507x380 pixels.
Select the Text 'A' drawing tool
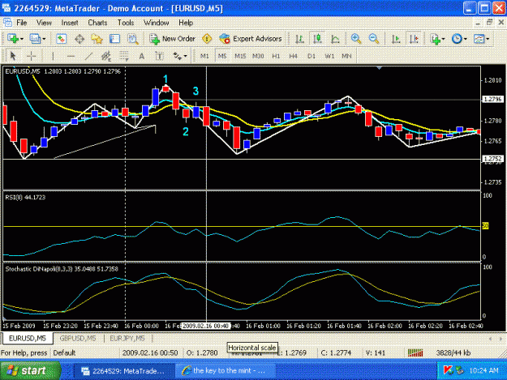pyautogui.click(x=142, y=56)
